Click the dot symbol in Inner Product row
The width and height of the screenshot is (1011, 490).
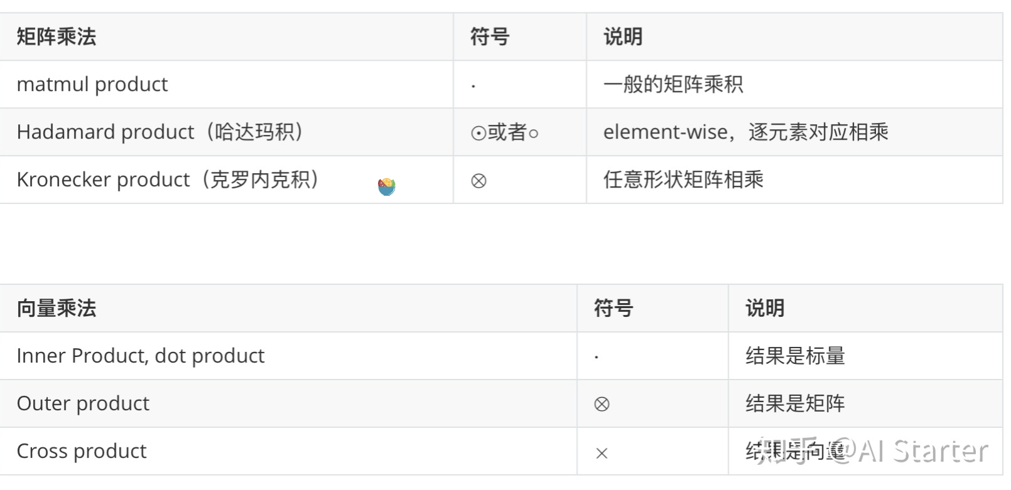click(x=597, y=358)
